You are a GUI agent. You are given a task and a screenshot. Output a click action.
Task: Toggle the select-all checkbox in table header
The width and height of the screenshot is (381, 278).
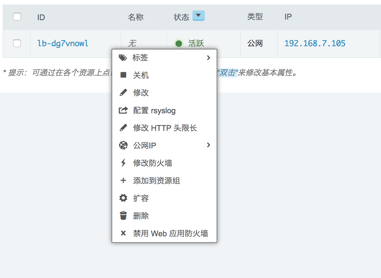coord(17,17)
